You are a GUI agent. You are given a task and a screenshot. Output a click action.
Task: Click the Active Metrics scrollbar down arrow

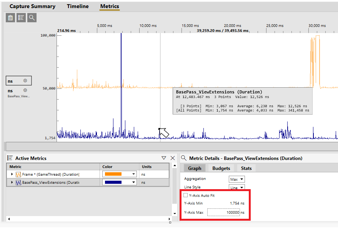175,213
